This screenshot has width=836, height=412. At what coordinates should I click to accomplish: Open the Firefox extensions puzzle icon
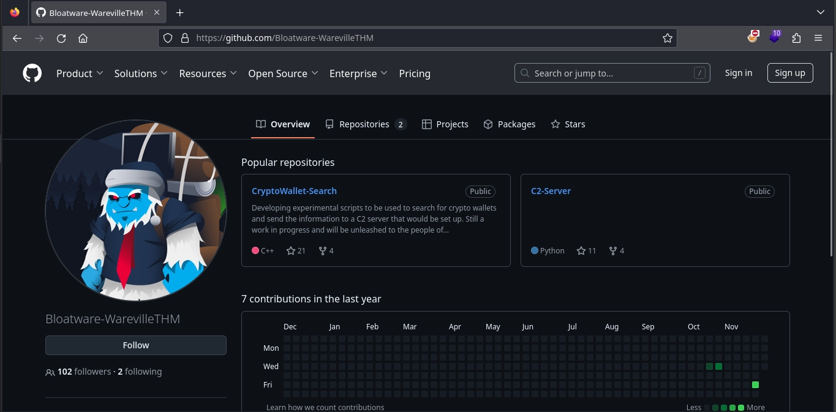pos(796,38)
